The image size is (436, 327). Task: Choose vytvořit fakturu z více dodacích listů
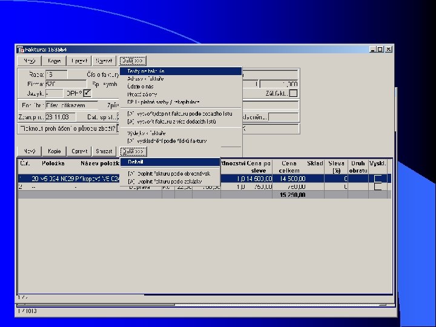point(180,122)
